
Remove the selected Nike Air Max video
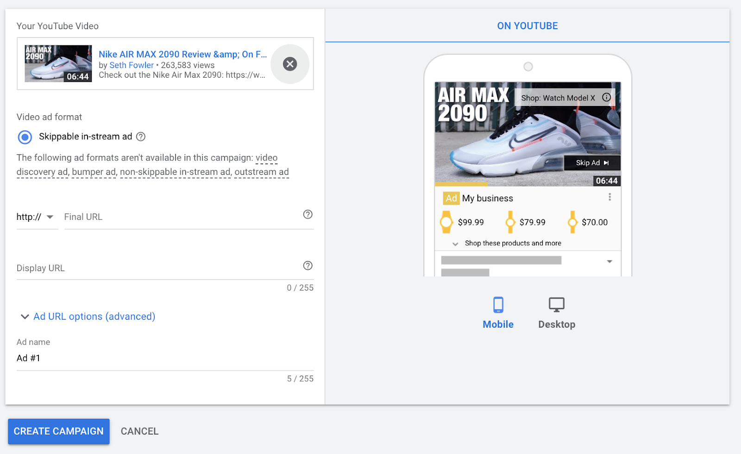coord(290,64)
